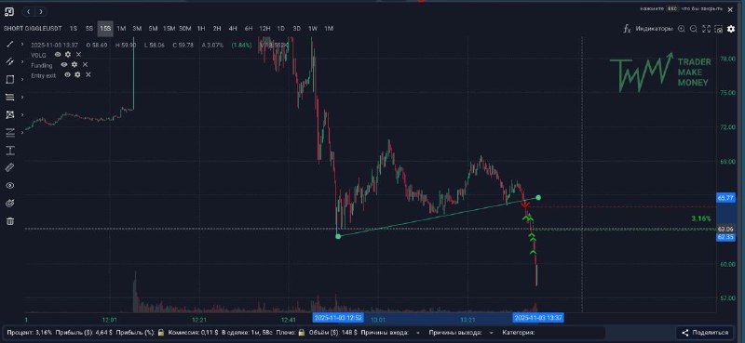Select the text annotation tool
This screenshot has width=745, height=343.
10,151
